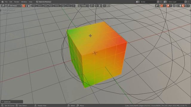Open the proportional editing falloff dropdown
The width and height of the screenshot is (191, 107).
tap(108, 6)
